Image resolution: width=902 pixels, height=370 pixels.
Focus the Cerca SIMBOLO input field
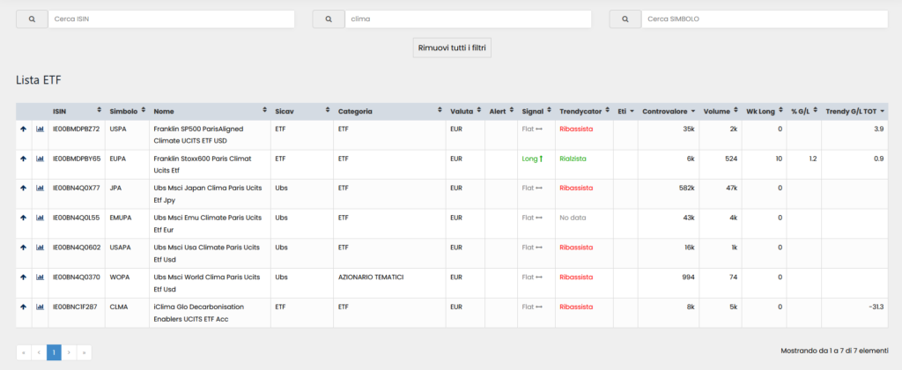point(763,18)
